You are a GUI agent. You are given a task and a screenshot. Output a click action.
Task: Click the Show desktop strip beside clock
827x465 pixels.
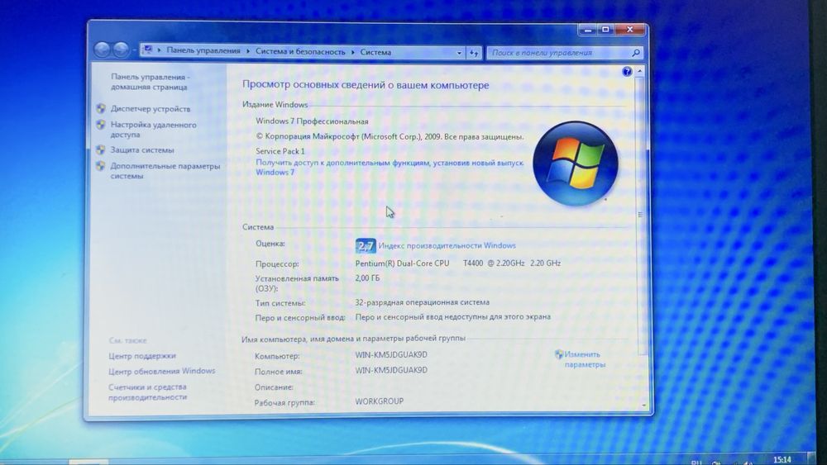(x=810, y=460)
